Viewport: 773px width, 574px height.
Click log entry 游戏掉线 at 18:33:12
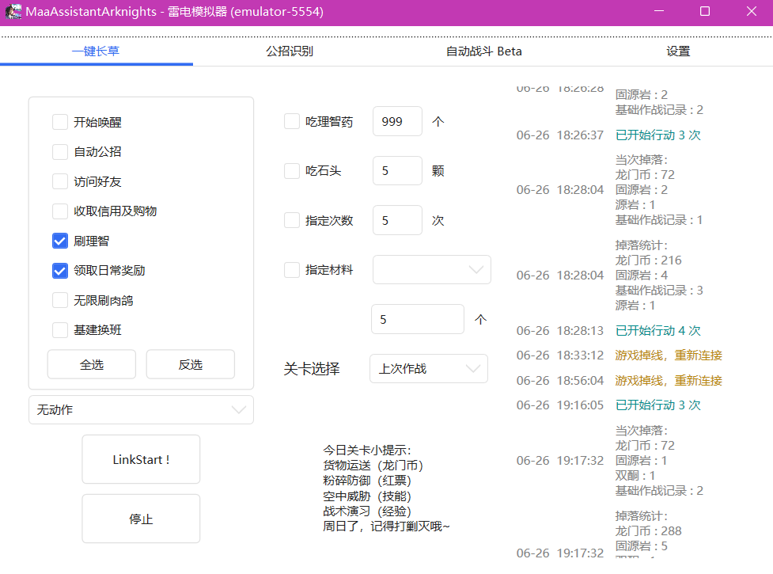669,355
